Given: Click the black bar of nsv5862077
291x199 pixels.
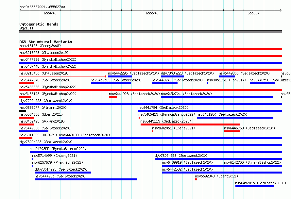Looking at the screenshot, I should tap(23, 111).
